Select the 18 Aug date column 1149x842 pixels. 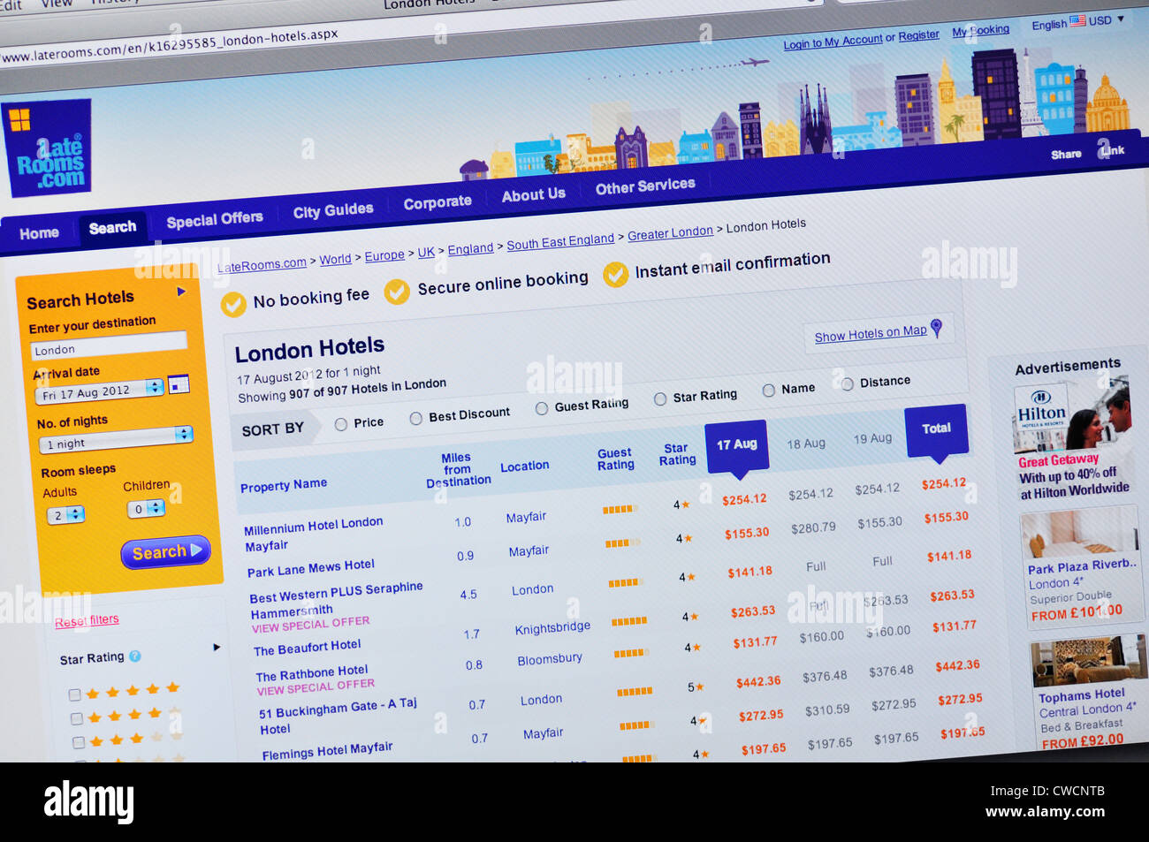(806, 444)
